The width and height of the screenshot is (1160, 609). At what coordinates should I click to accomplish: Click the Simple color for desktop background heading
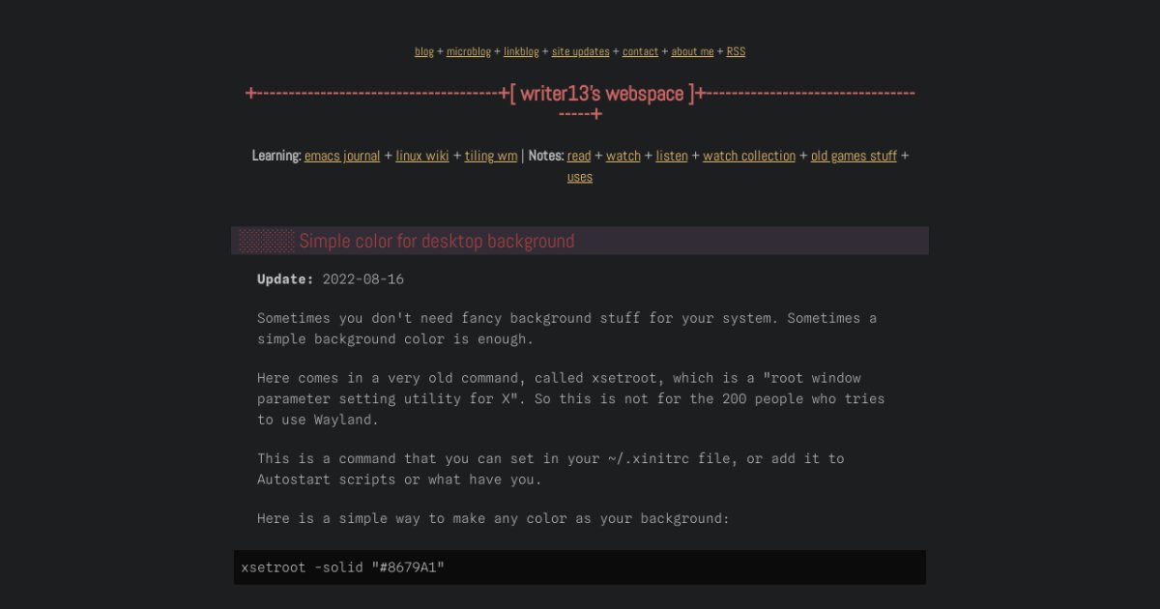(x=437, y=241)
